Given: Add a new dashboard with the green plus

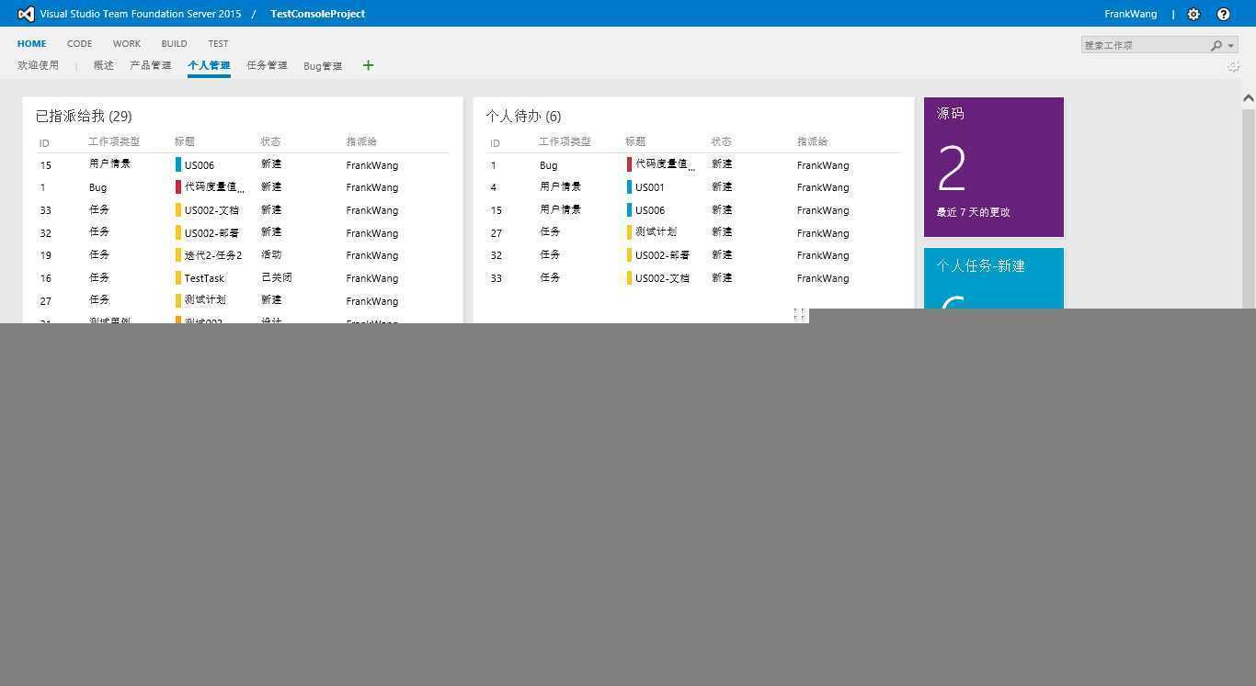Looking at the screenshot, I should [368, 65].
